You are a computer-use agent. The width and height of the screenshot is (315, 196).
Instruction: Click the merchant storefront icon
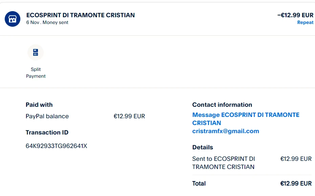(13, 19)
